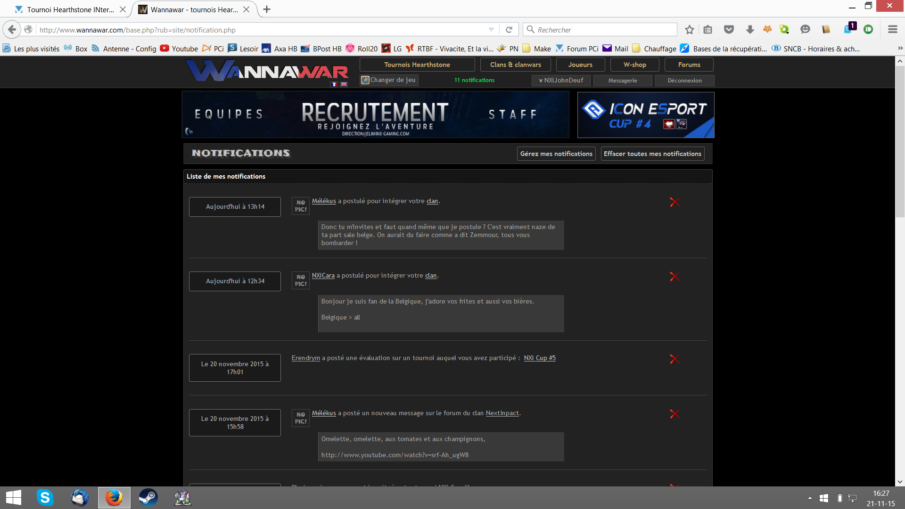Viewport: 905px width, 509px height.
Task: Open the Windows Start menu
Action: (x=13, y=498)
